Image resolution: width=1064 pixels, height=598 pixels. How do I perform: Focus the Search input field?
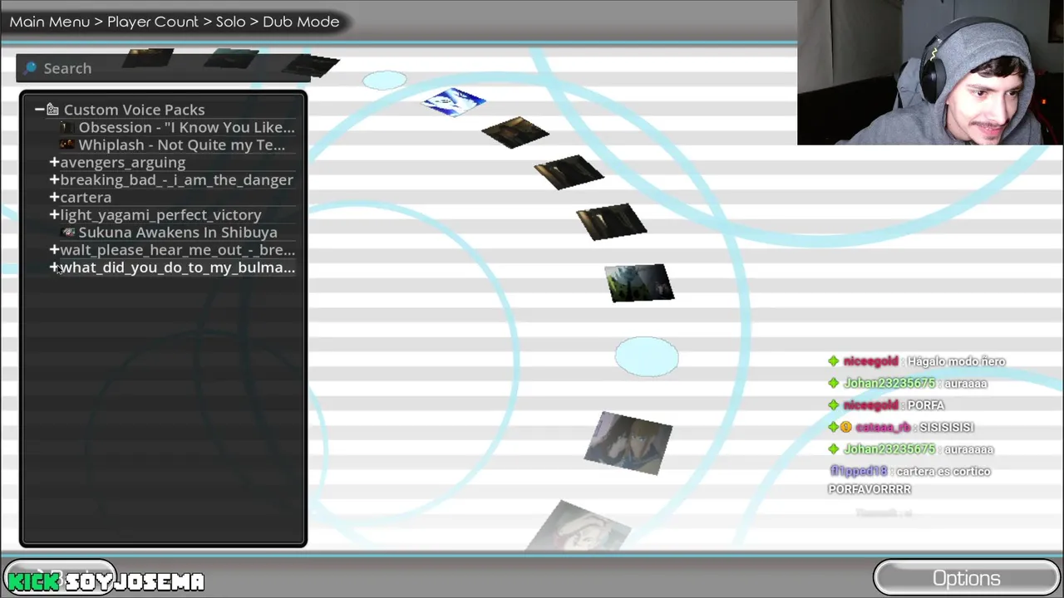pos(163,68)
